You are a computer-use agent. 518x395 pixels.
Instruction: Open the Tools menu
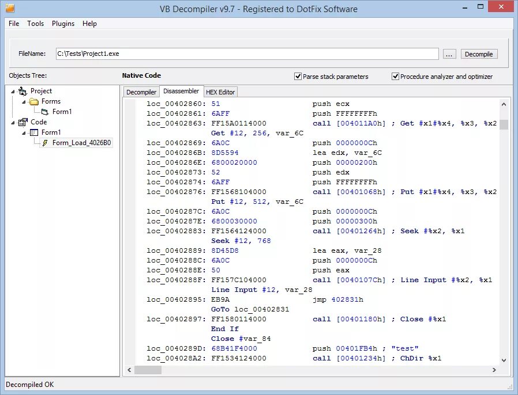(x=35, y=24)
